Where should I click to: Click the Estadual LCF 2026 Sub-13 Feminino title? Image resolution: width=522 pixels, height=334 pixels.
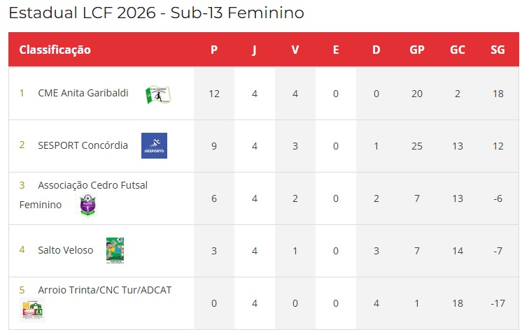pyautogui.click(x=157, y=13)
